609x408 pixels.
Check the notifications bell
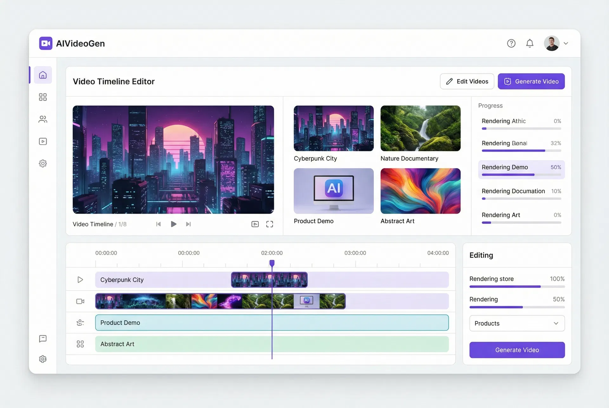coord(530,43)
